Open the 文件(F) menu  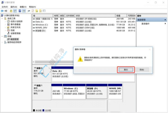pos(5,7)
